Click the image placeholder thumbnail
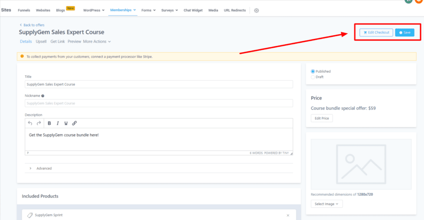424x220 pixels. [x=361, y=164]
